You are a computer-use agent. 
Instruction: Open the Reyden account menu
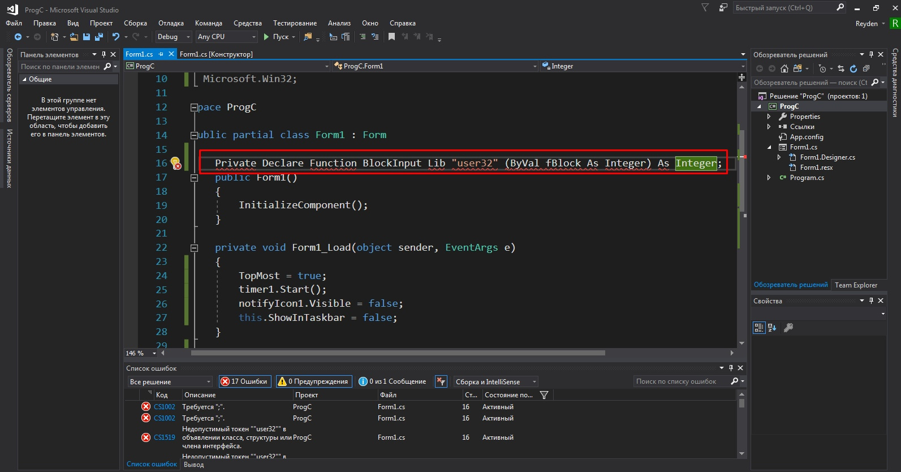(x=870, y=24)
